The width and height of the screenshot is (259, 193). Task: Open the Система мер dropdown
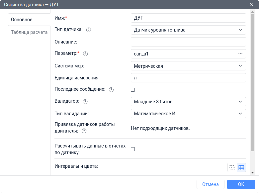pyautogui.click(x=188, y=66)
